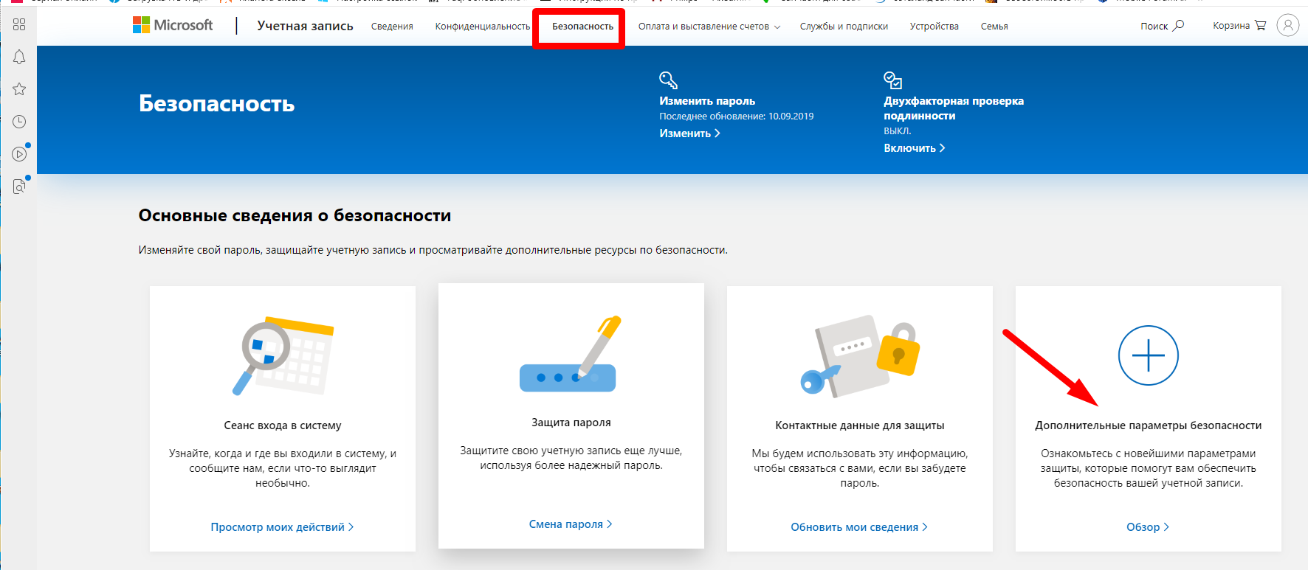Open the Корзина shopping cart
Screen dimensions: 1308x570
point(1239,26)
